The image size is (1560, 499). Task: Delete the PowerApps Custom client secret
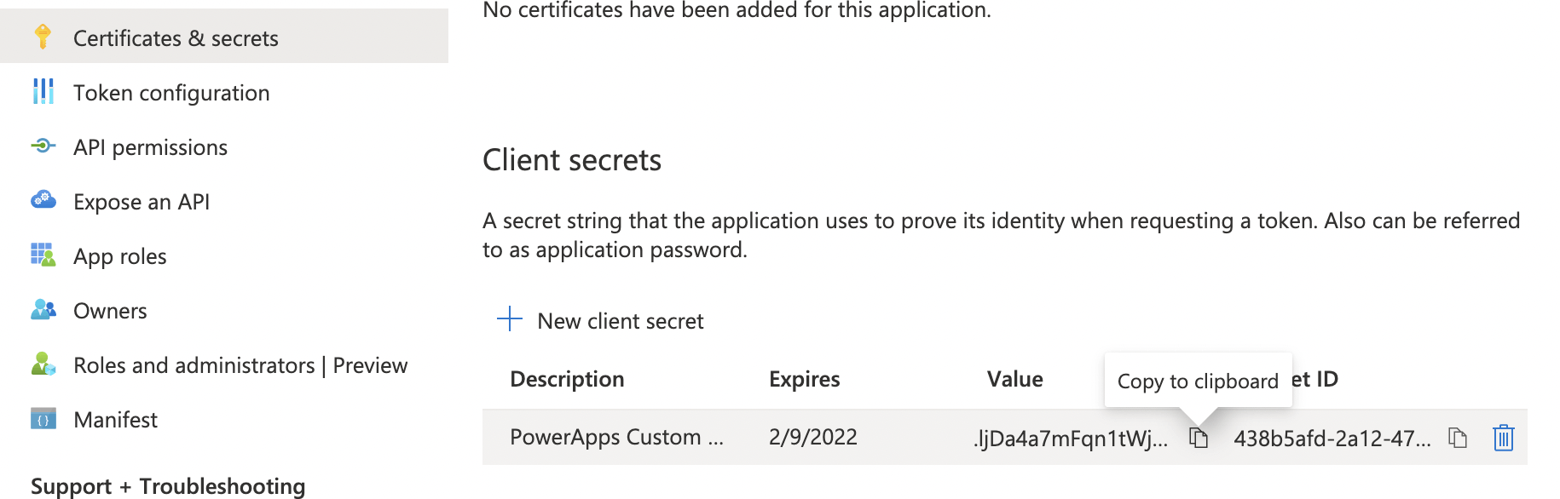pyautogui.click(x=1503, y=439)
